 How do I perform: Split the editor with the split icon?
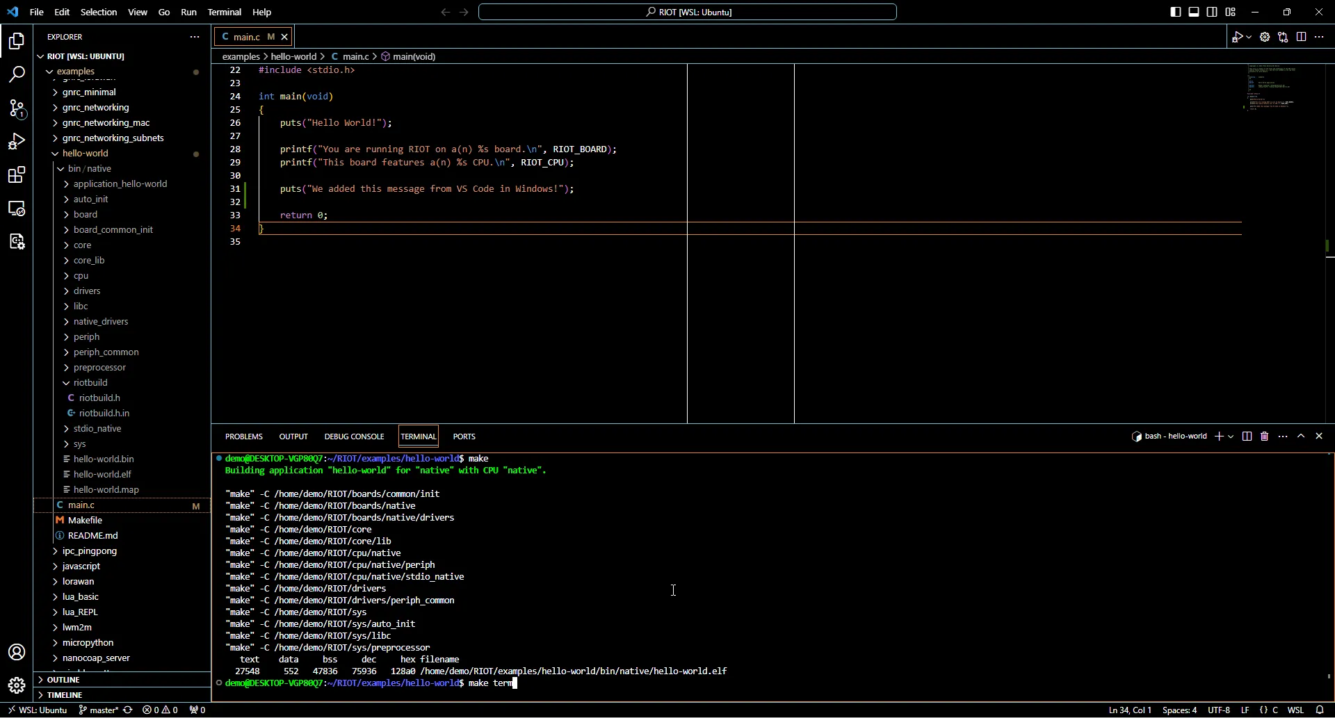(1301, 37)
